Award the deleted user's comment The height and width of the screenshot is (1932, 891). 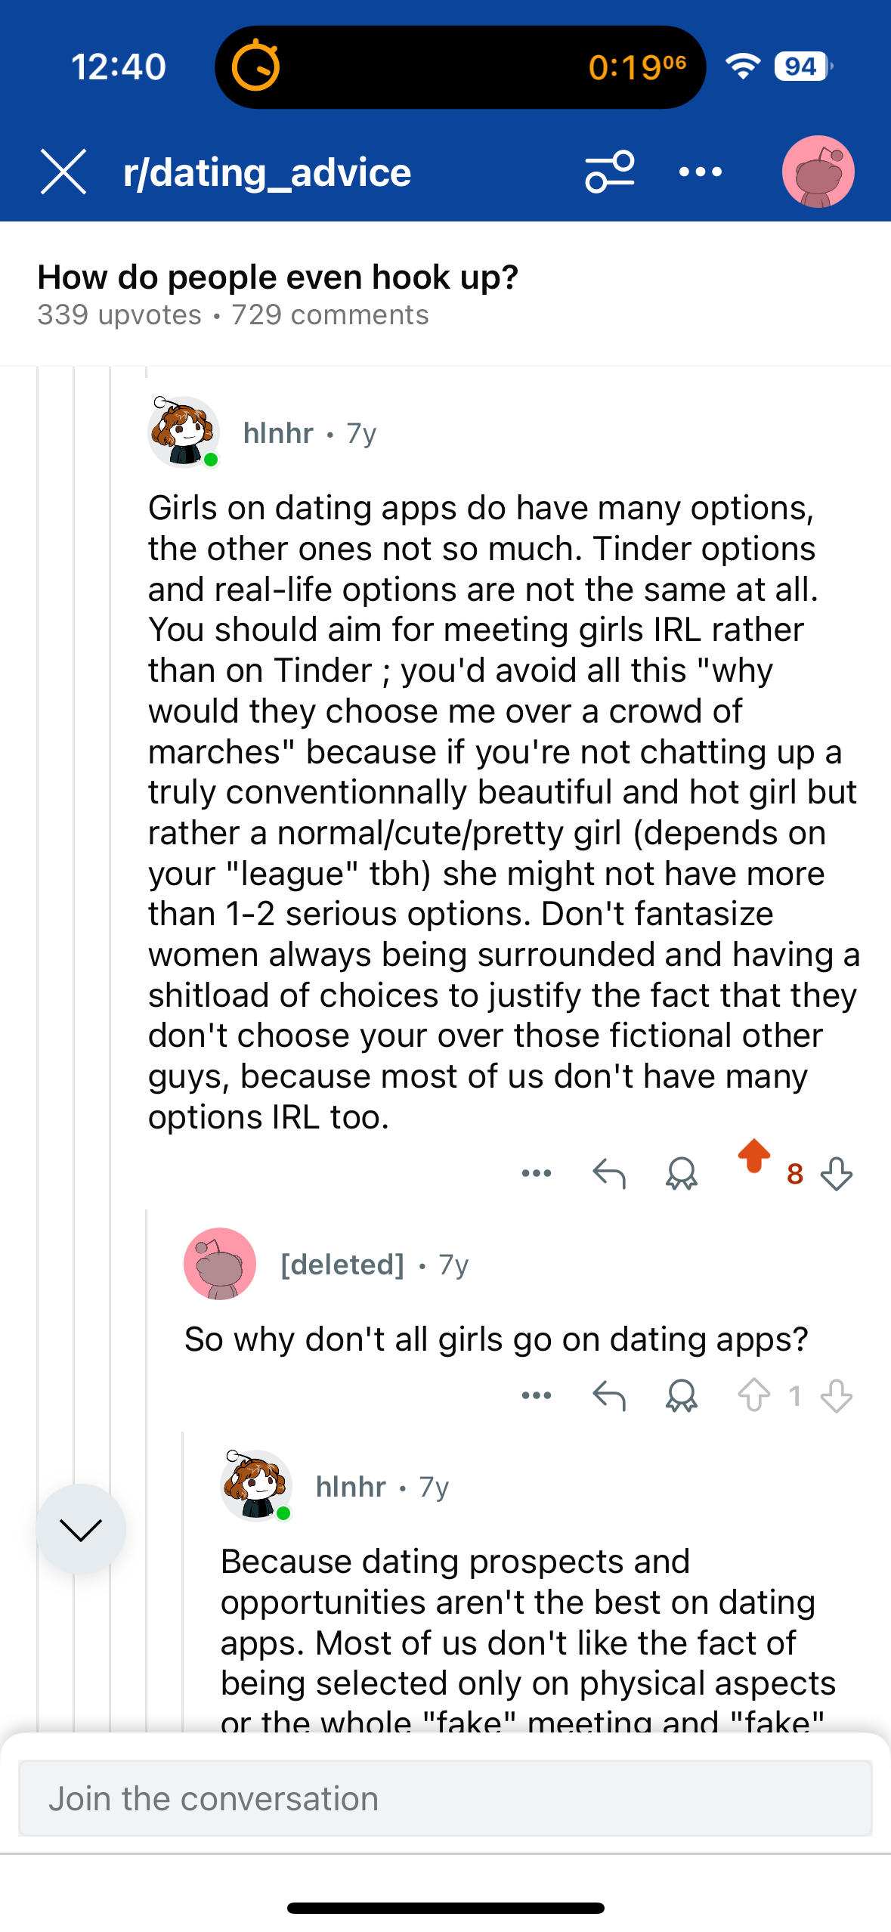coord(681,1396)
